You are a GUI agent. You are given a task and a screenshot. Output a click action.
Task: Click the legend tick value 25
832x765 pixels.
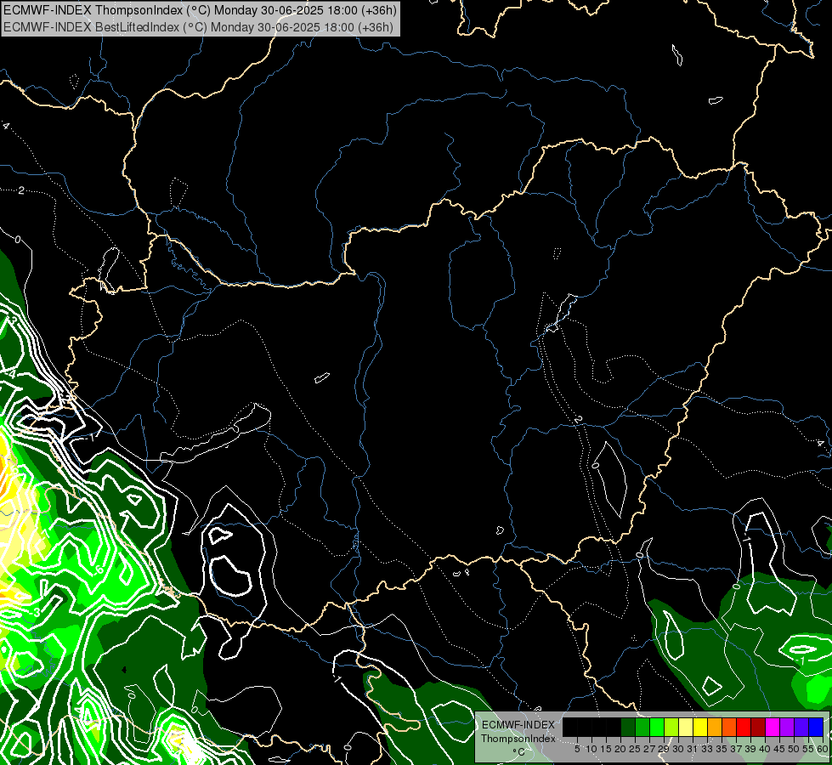coord(635,749)
